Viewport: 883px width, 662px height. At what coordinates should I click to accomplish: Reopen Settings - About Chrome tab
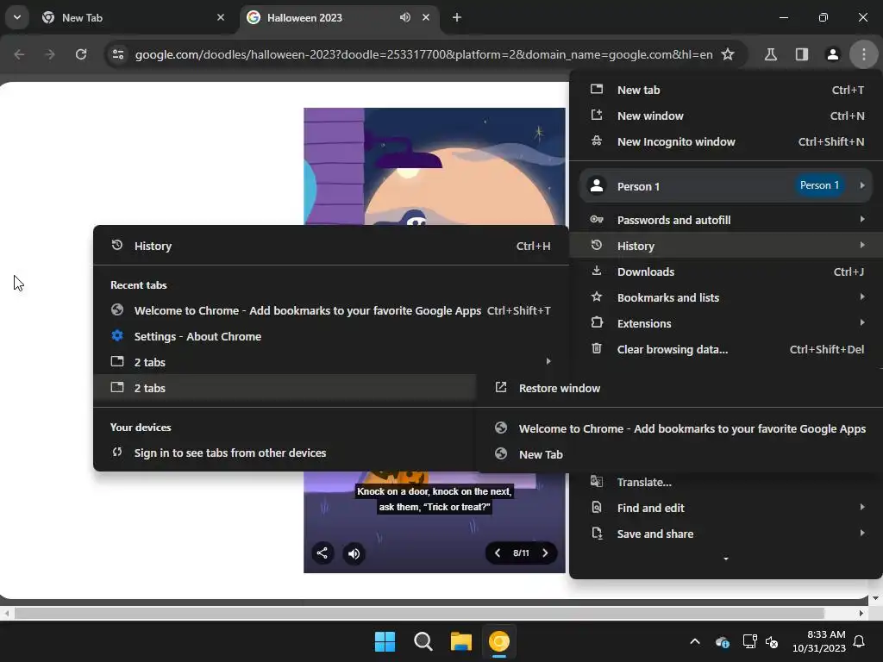click(330, 336)
